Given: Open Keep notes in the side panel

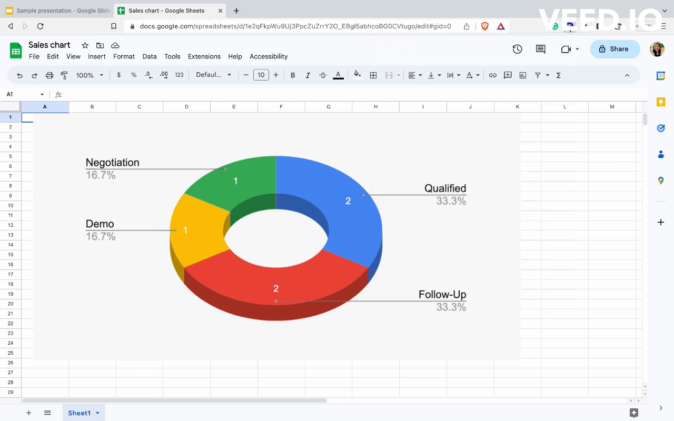Looking at the screenshot, I should pyautogui.click(x=661, y=102).
